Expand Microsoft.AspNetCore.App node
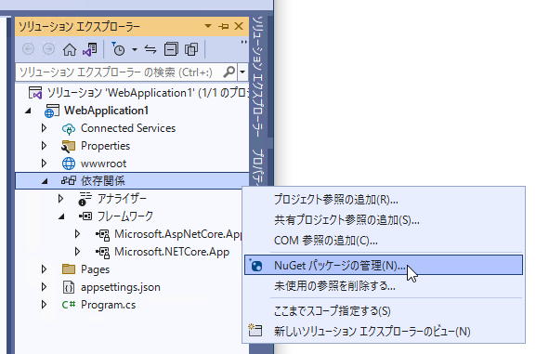This screenshot has height=354, width=536. [x=77, y=234]
